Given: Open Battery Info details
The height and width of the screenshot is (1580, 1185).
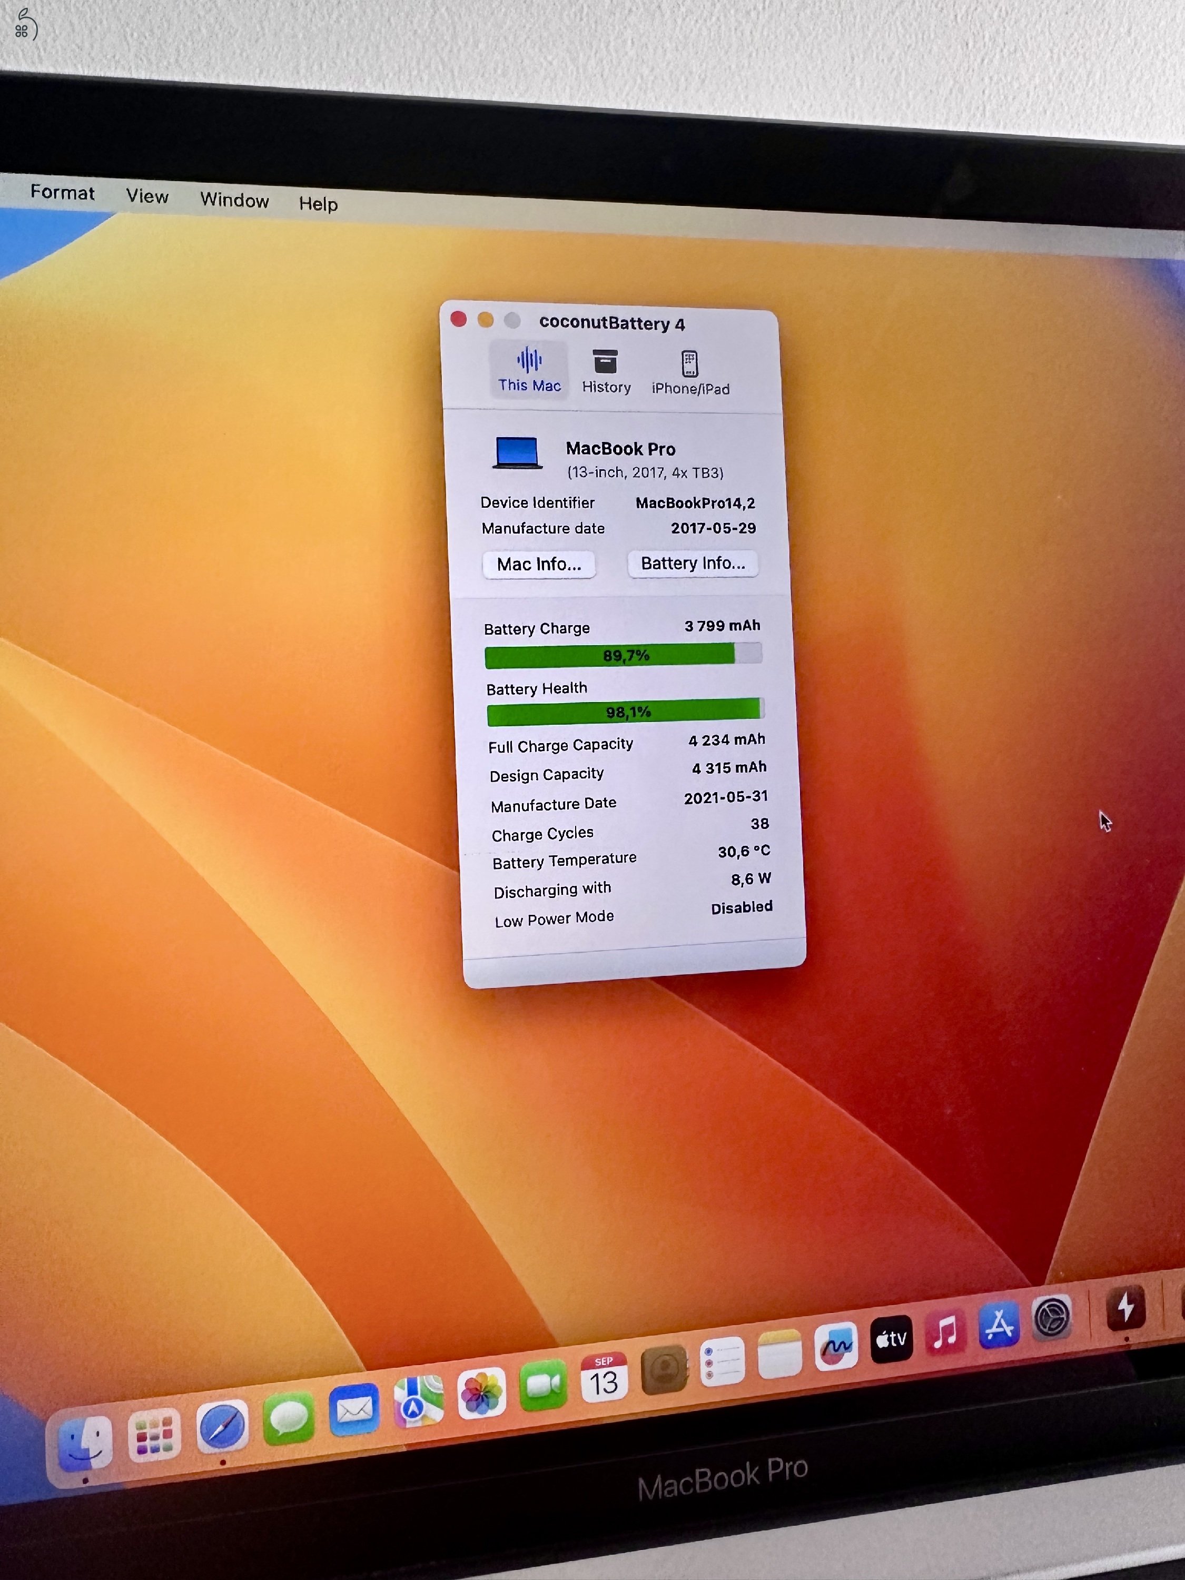Looking at the screenshot, I should pos(692,564).
